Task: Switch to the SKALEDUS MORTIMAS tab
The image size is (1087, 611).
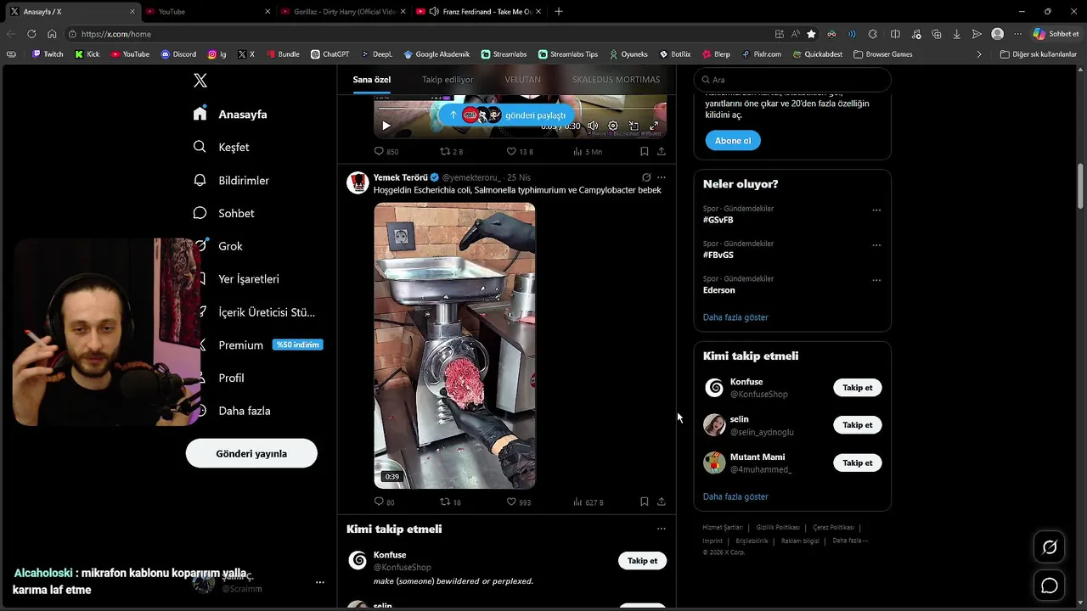Action: (x=616, y=80)
